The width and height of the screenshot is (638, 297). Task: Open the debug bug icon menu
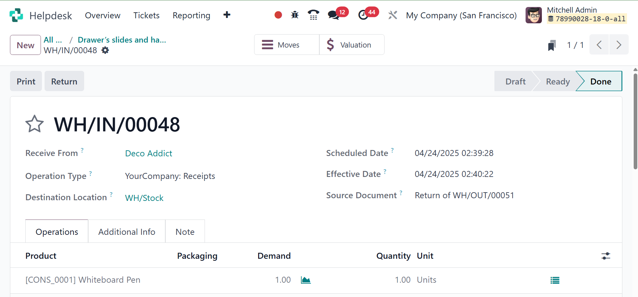pos(295,15)
